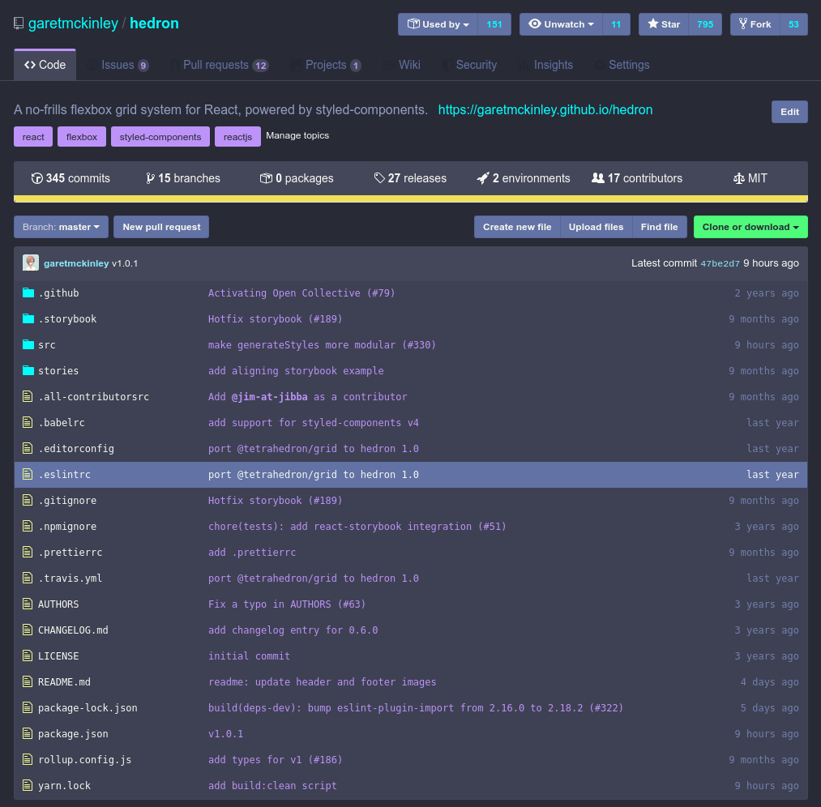Screen dimensions: 821x807
Task: Open the rollup.config.js file
Action: [85, 759]
